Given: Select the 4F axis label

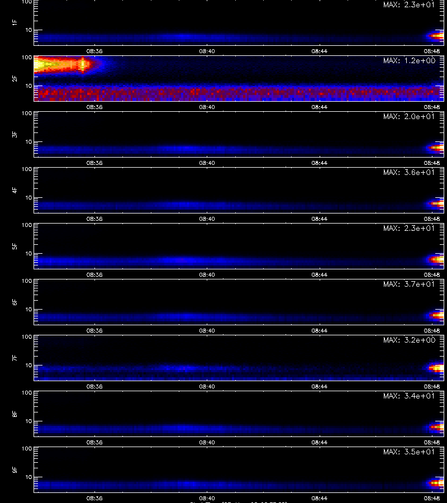Looking at the screenshot, I should 15,190.
